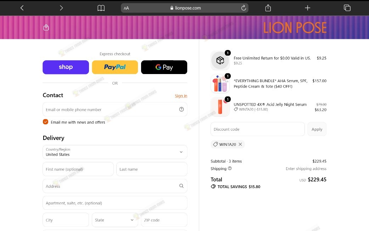Click the EVERYTHING BUNDLE product thumbnail

pyautogui.click(x=220, y=84)
